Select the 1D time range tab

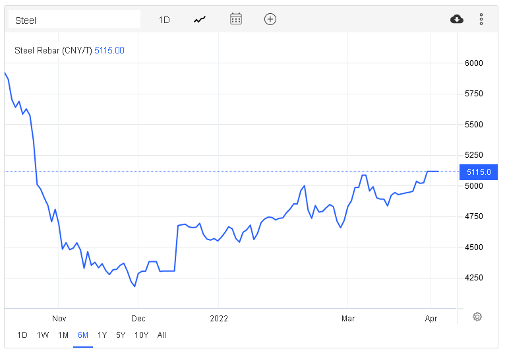click(22, 335)
